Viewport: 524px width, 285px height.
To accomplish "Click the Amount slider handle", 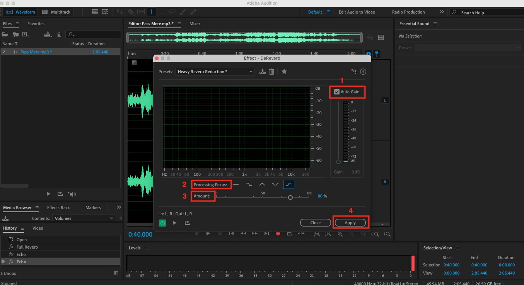I will [290, 197].
